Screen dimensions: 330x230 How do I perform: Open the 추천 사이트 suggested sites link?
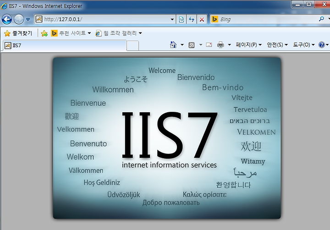[x=68, y=33]
